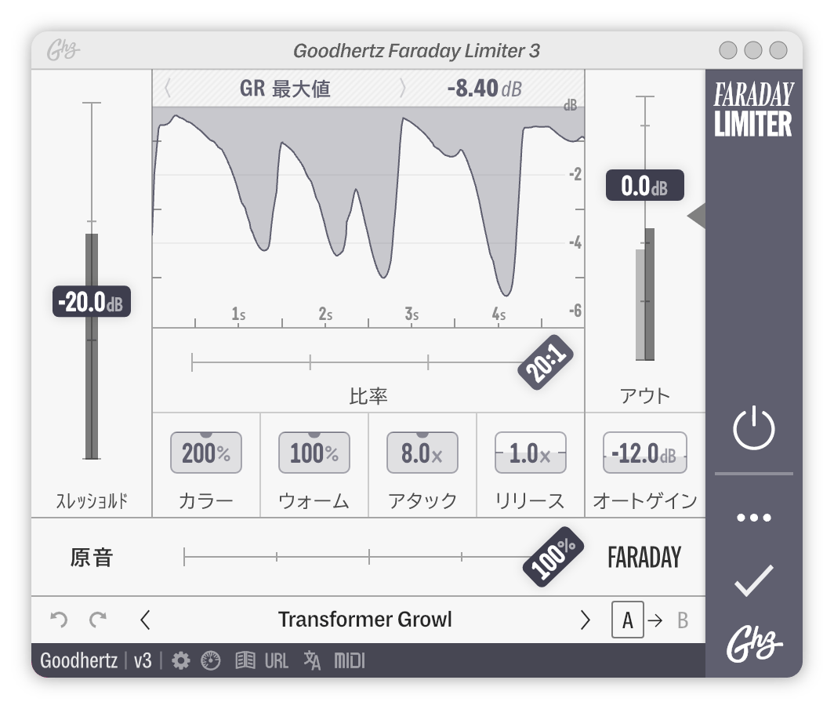Open MIDI settings in status bar

[x=350, y=660]
